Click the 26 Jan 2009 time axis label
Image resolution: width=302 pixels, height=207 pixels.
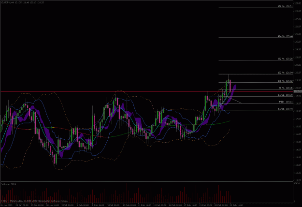click(x=6, y=205)
